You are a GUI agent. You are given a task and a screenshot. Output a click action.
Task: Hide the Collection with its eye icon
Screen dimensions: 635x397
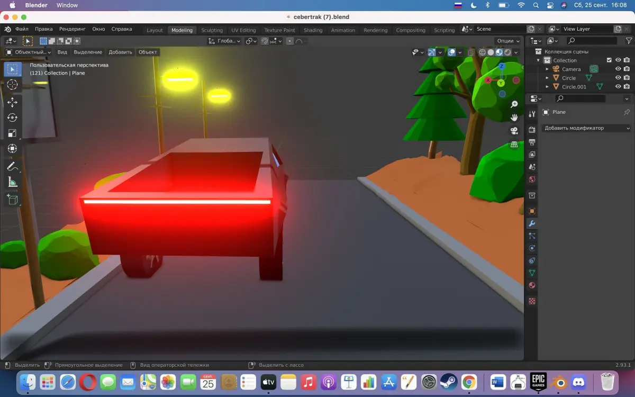click(618, 60)
